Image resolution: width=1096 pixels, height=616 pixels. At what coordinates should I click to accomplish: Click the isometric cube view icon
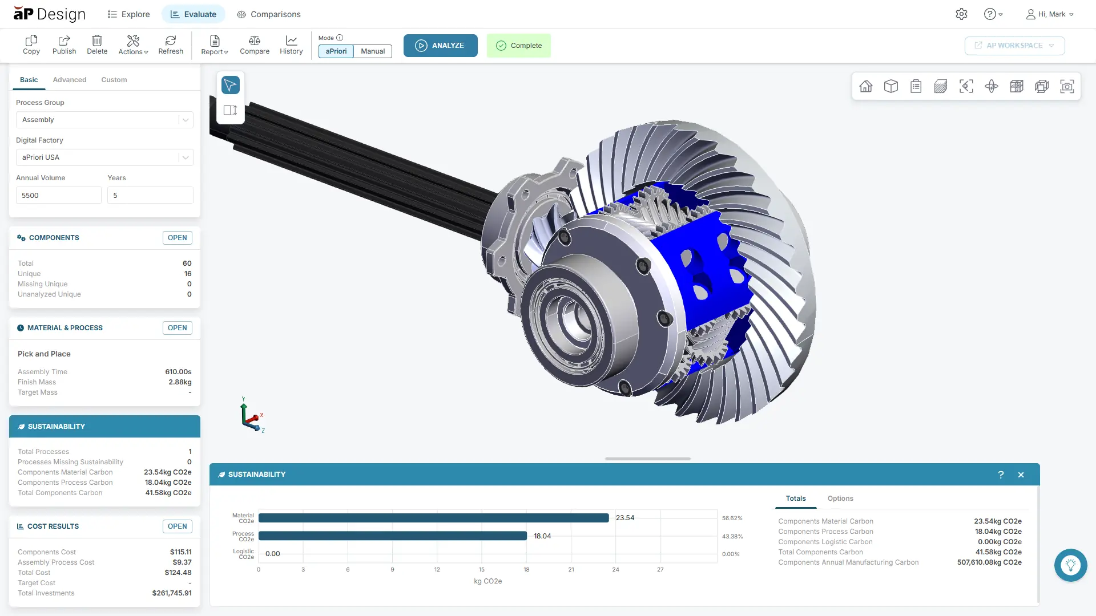(891, 86)
